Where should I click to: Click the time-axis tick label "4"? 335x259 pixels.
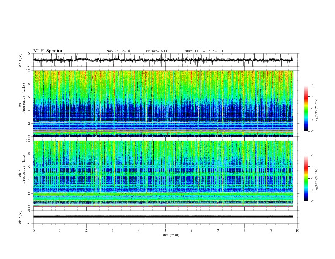(x=139, y=231)
